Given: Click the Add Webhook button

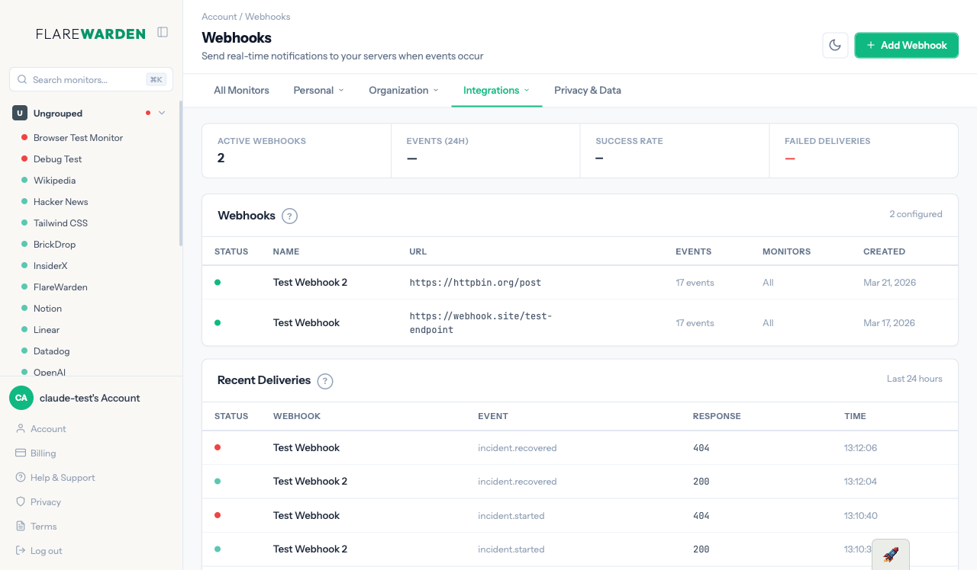Looking at the screenshot, I should [x=906, y=45].
